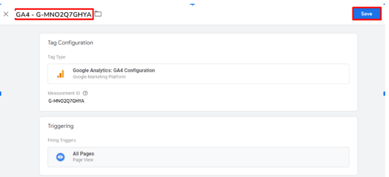
Task: Click the Tag Configuration heading
Action: (x=70, y=43)
